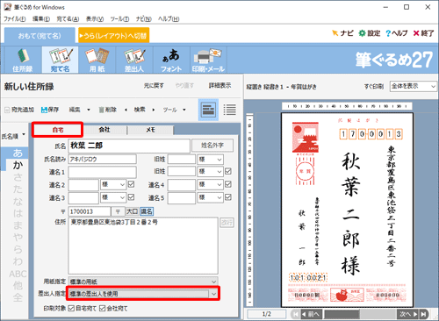Toggle 自宅宛て print target checkbox
The height and width of the screenshot is (321, 439).
click(71, 308)
